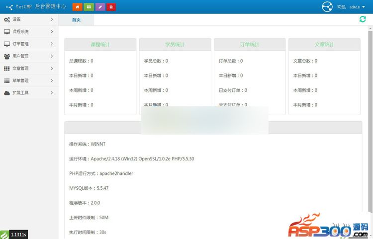Click the MYSQL版本：5.5.47 line
The width and height of the screenshot is (373, 239).
click(89, 188)
